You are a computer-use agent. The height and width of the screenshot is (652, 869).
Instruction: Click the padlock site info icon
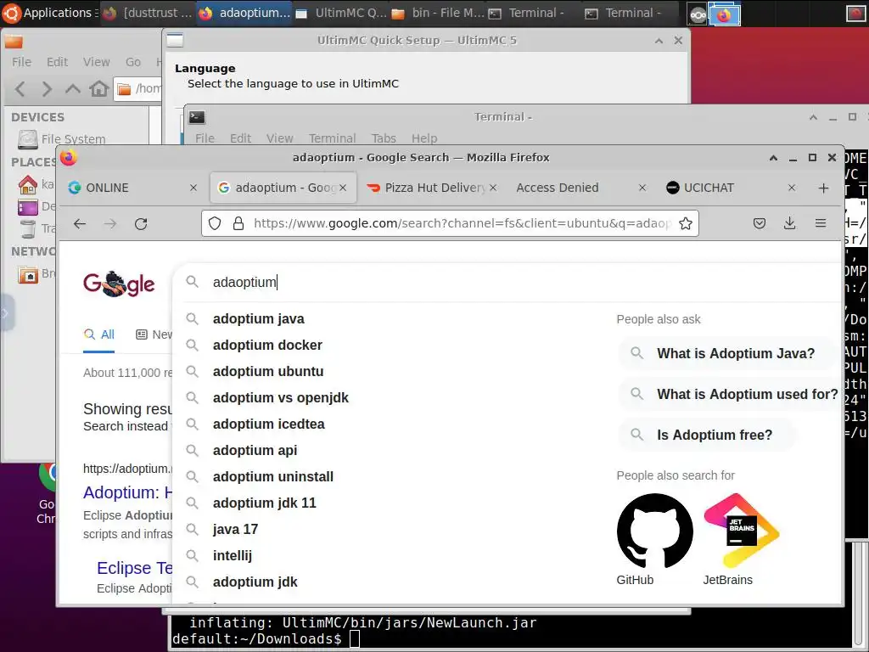pyautogui.click(x=238, y=223)
